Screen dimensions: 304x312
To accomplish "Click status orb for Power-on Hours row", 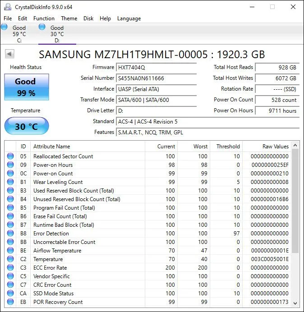I will [x=10, y=165].
